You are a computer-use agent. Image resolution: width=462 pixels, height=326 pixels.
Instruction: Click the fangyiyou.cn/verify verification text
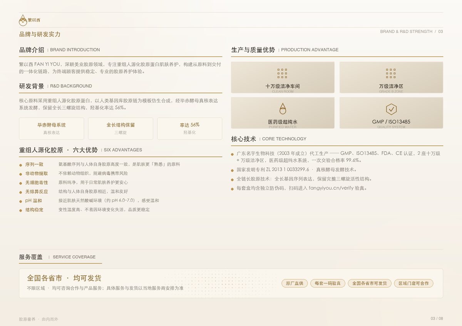(x=331, y=188)
